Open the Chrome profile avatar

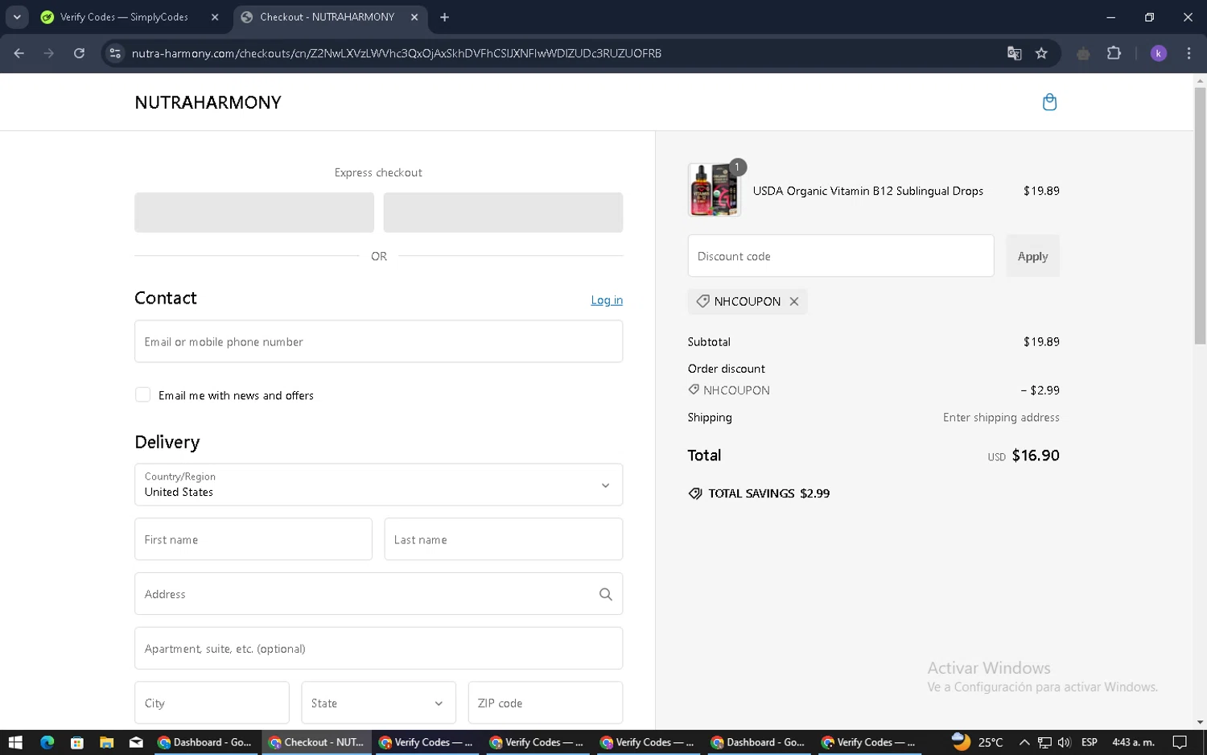pyautogui.click(x=1159, y=53)
